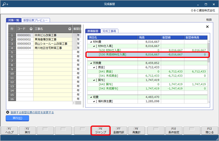Click the 行 column header

click(x=12, y=29)
